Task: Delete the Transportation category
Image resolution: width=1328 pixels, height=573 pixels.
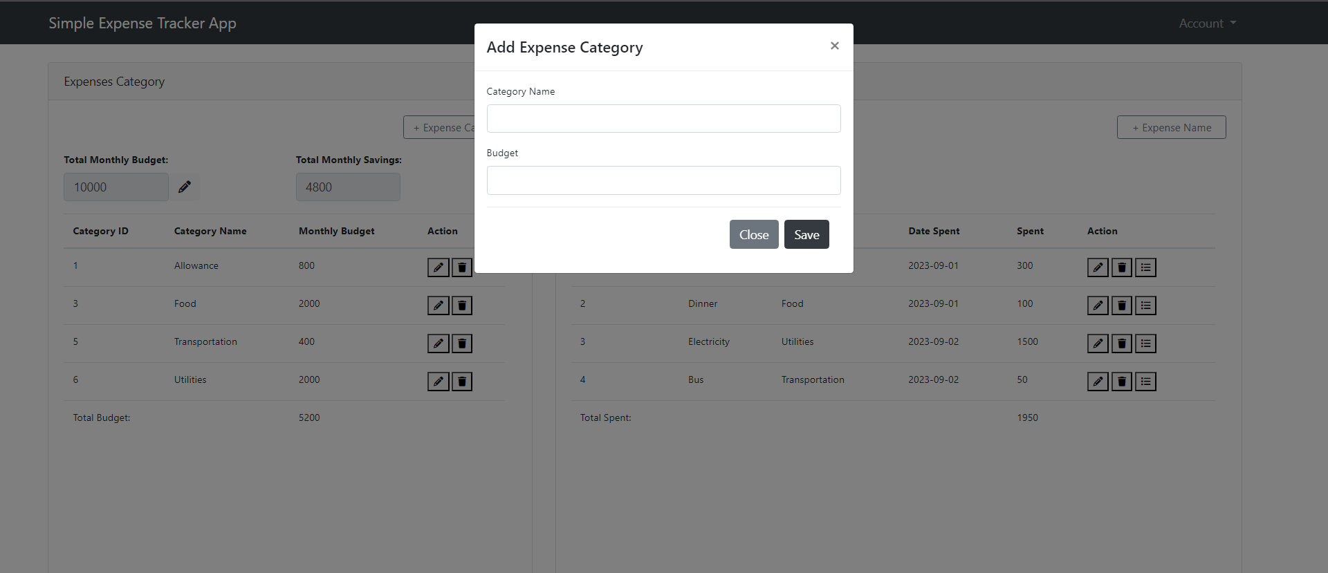Action: pyautogui.click(x=462, y=344)
